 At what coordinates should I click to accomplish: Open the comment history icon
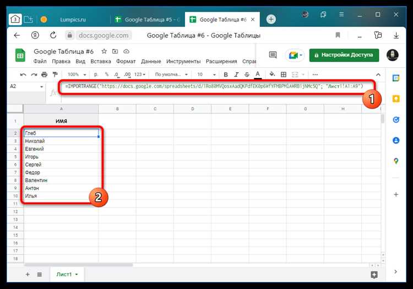click(273, 55)
